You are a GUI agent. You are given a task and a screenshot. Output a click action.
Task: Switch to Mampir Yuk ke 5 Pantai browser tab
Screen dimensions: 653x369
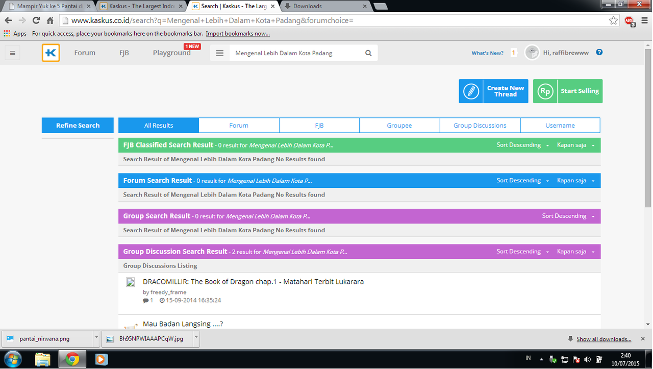pyautogui.click(x=49, y=6)
